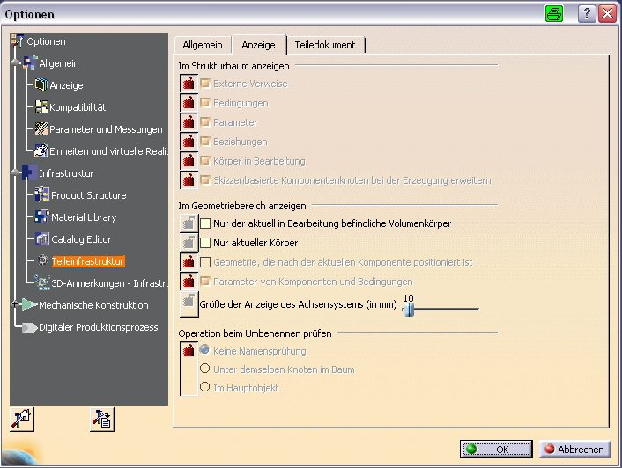Select the Im Hauptobjekt radio button
Screen dimensions: 622x468
pyautogui.click(x=204, y=387)
